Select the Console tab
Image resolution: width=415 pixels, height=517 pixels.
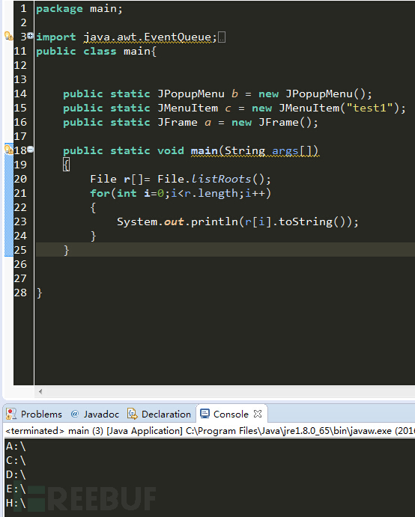coord(231,414)
